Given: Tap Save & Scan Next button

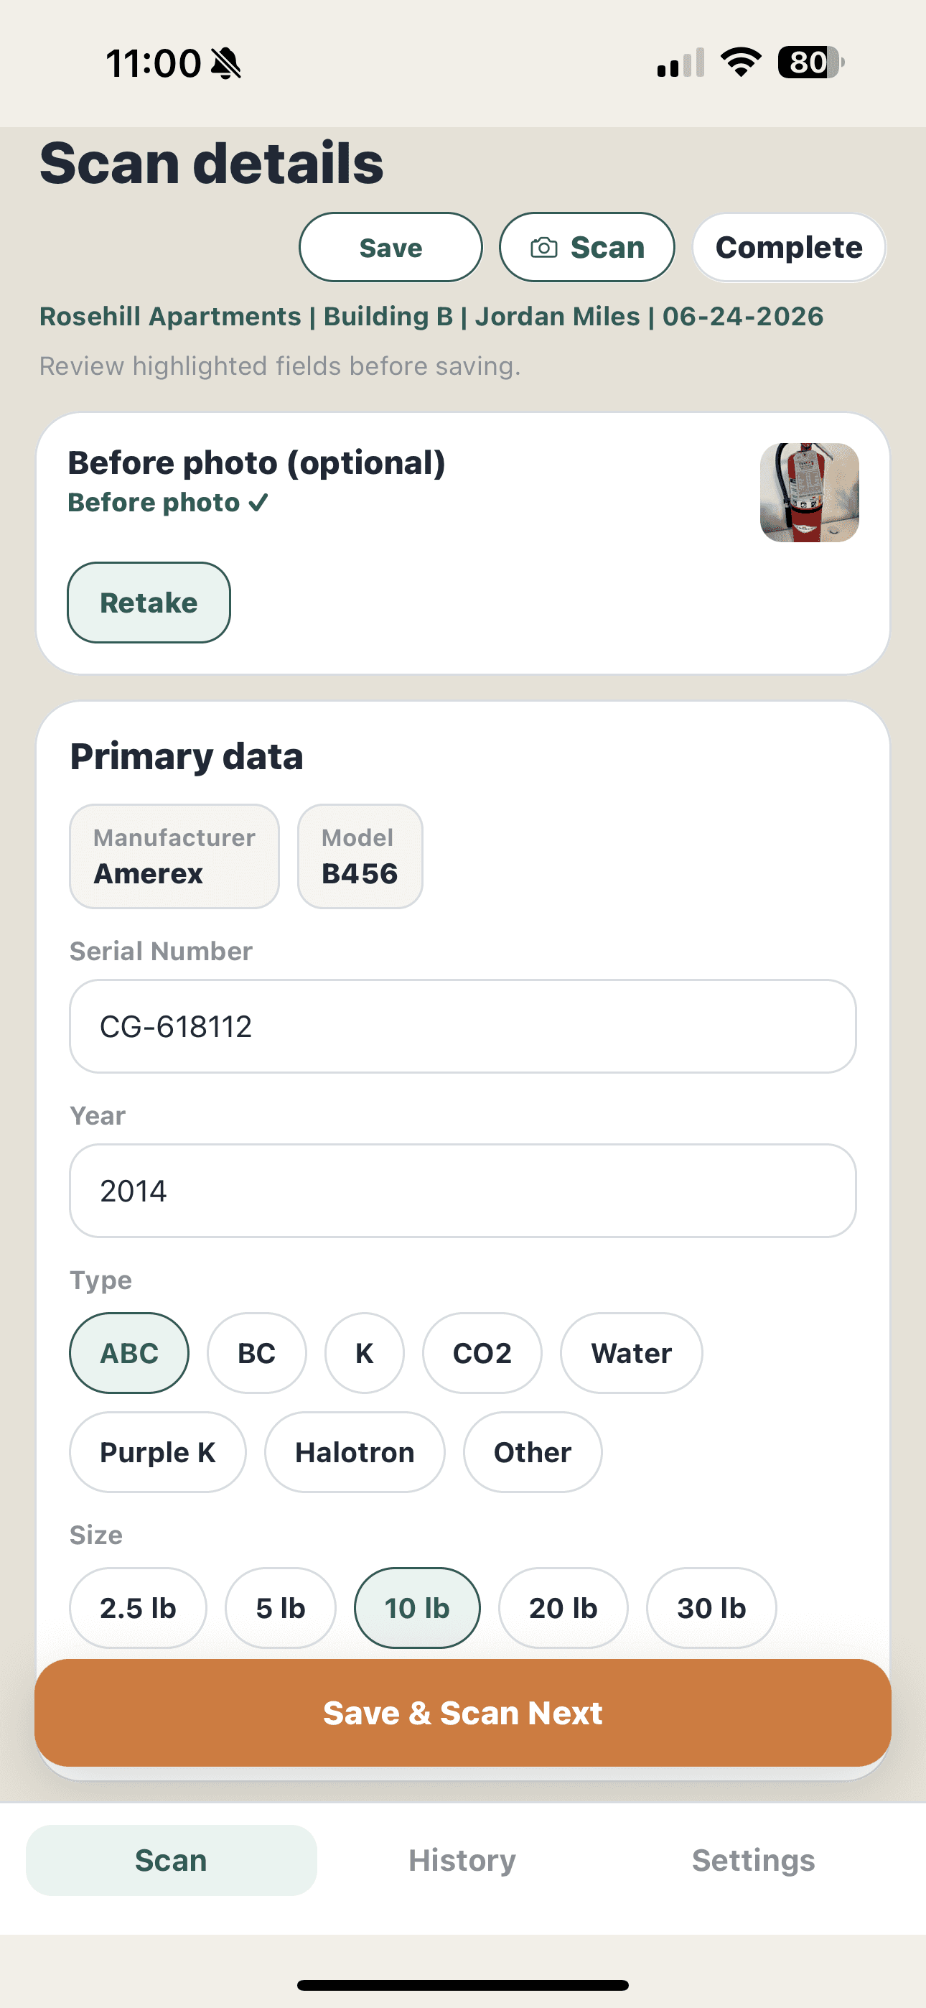Looking at the screenshot, I should [463, 1713].
